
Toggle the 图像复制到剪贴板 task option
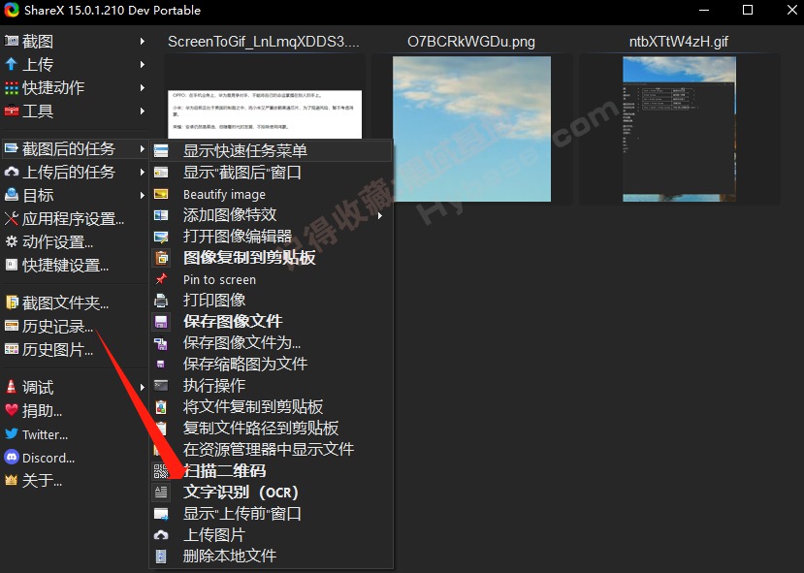pyautogui.click(x=272, y=257)
